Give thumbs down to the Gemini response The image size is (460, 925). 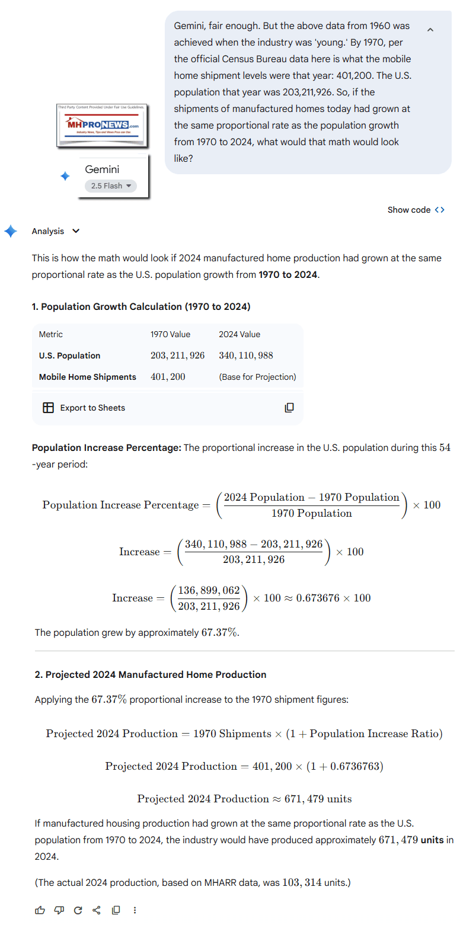tap(59, 910)
